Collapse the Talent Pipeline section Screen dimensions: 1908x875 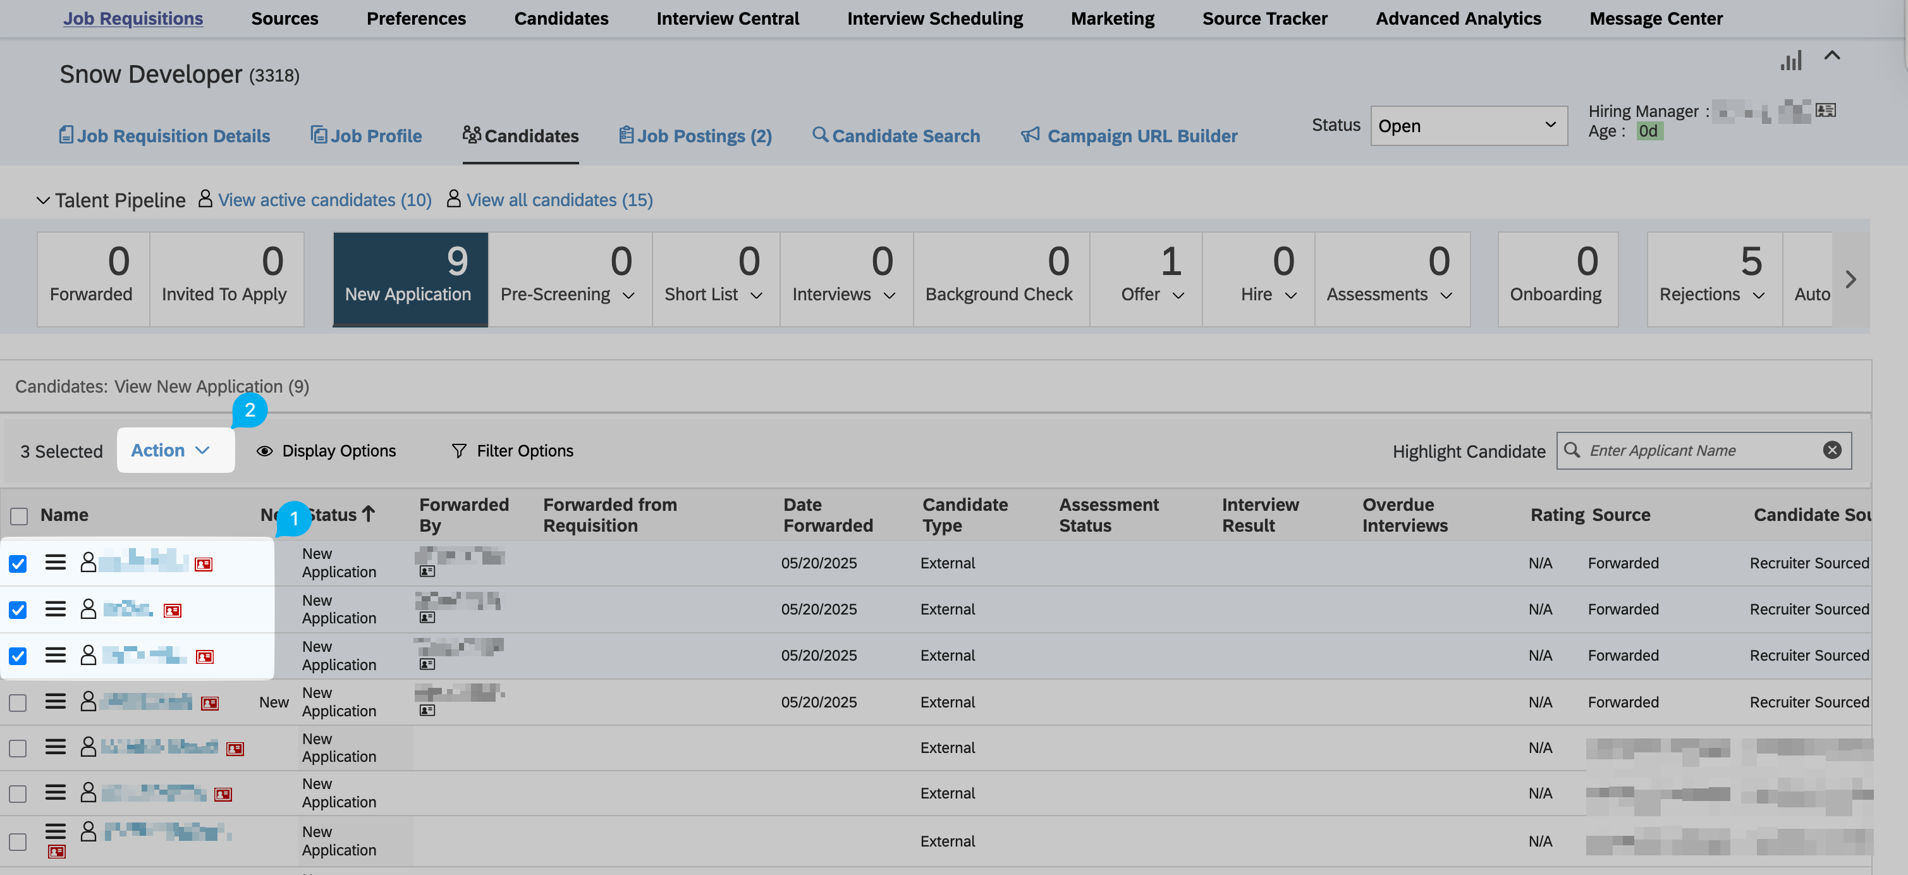(x=43, y=200)
